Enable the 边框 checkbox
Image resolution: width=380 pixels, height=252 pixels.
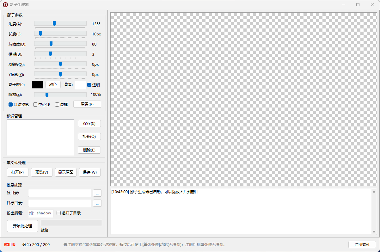tap(57, 104)
